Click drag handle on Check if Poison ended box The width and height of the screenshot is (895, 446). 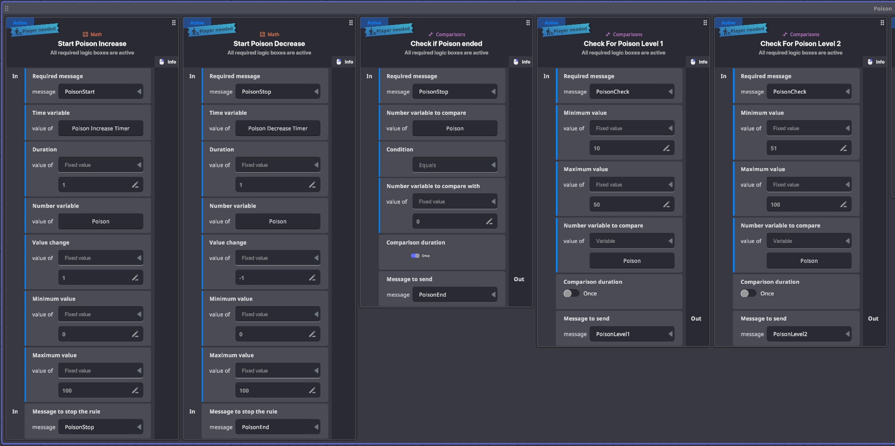pyautogui.click(x=528, y=23)
